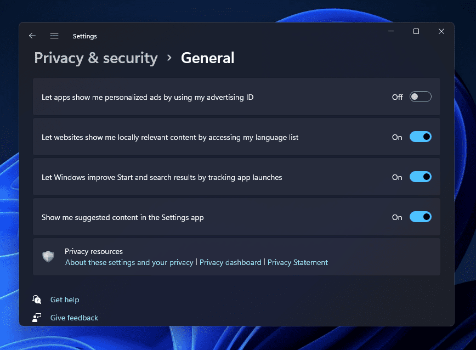Viewport: 476px width, 350px height.
Task: Switch off suggested content in Settings toggle
Action: pos(420,217)
